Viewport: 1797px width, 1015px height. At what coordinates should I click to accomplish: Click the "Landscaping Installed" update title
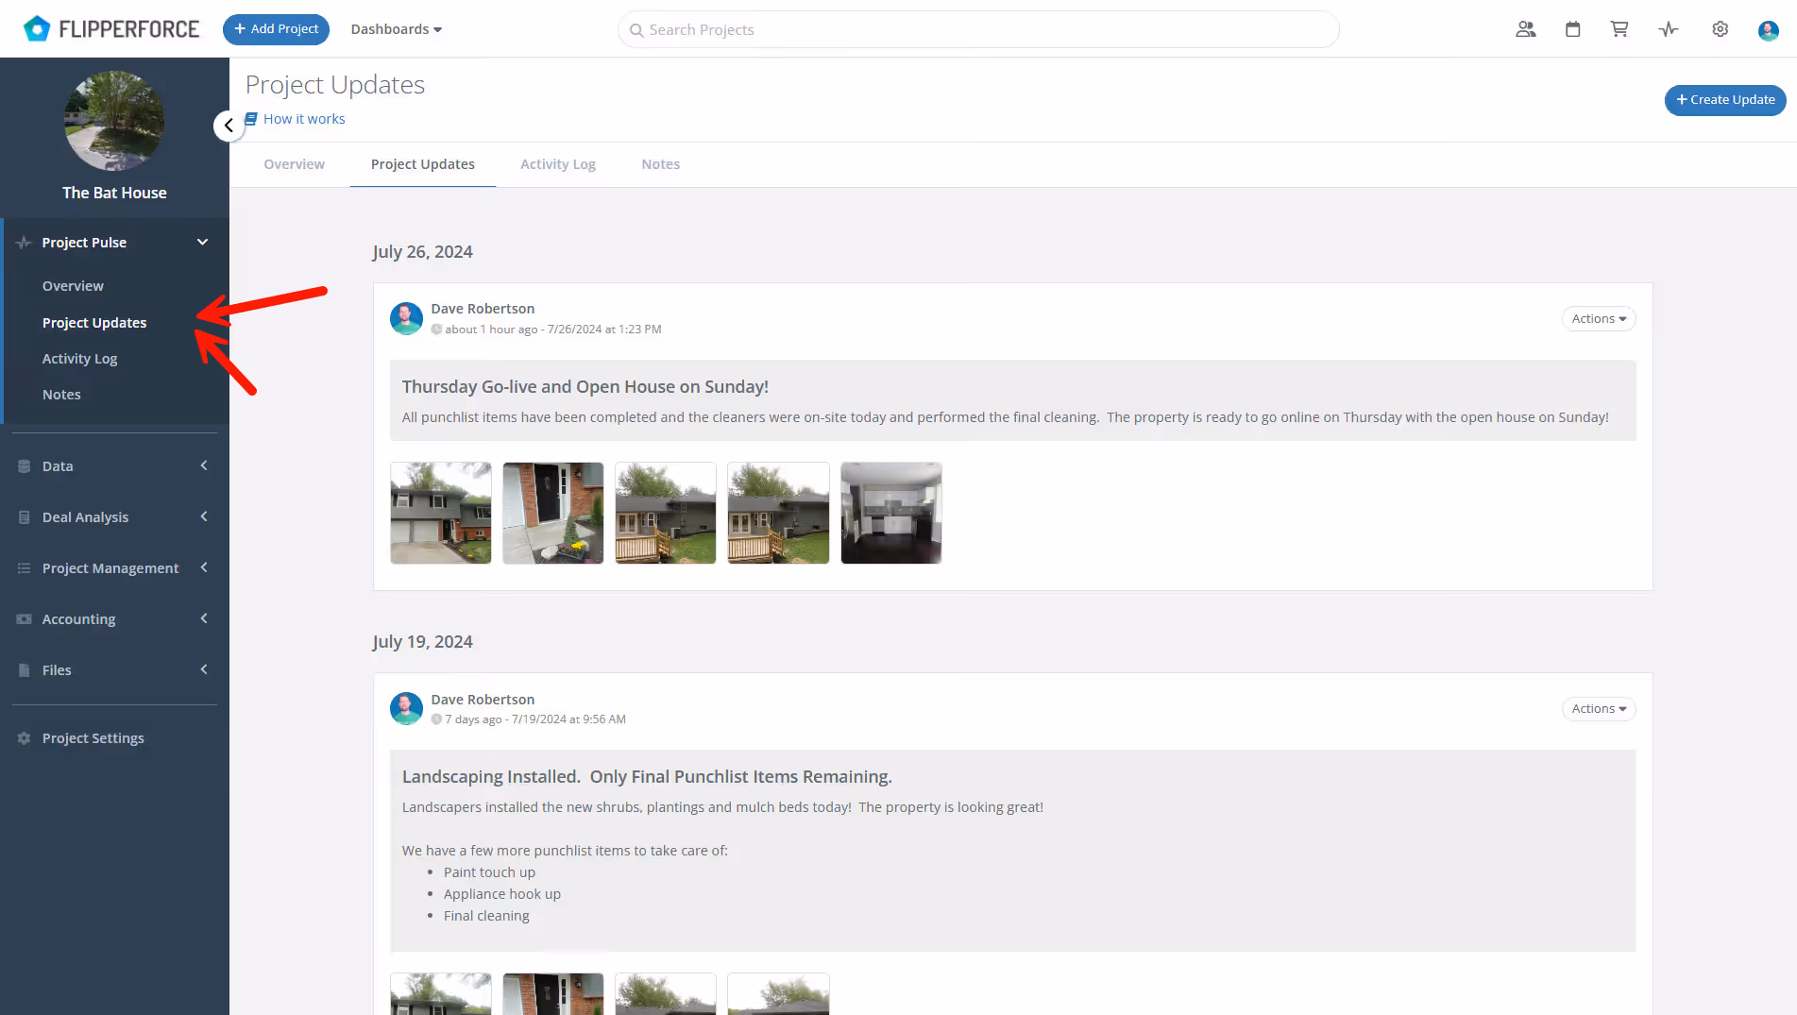(x=647, y=777)
